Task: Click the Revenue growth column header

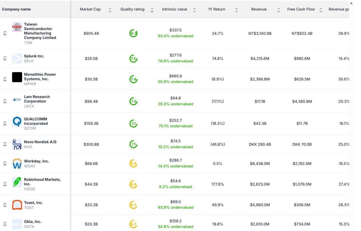Action: (x=339, y=9)
